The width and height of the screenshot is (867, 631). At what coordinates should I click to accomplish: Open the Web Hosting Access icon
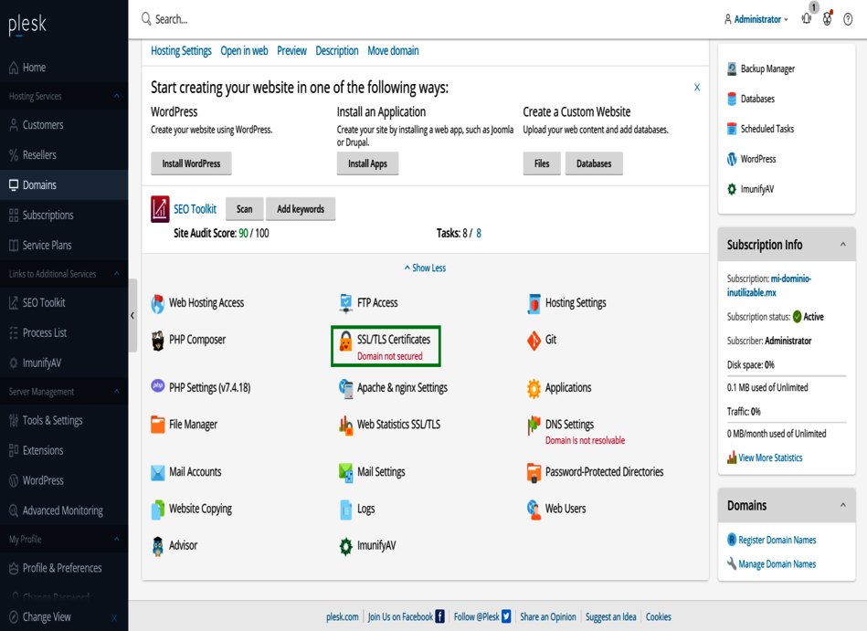click(x=157, y=303)
